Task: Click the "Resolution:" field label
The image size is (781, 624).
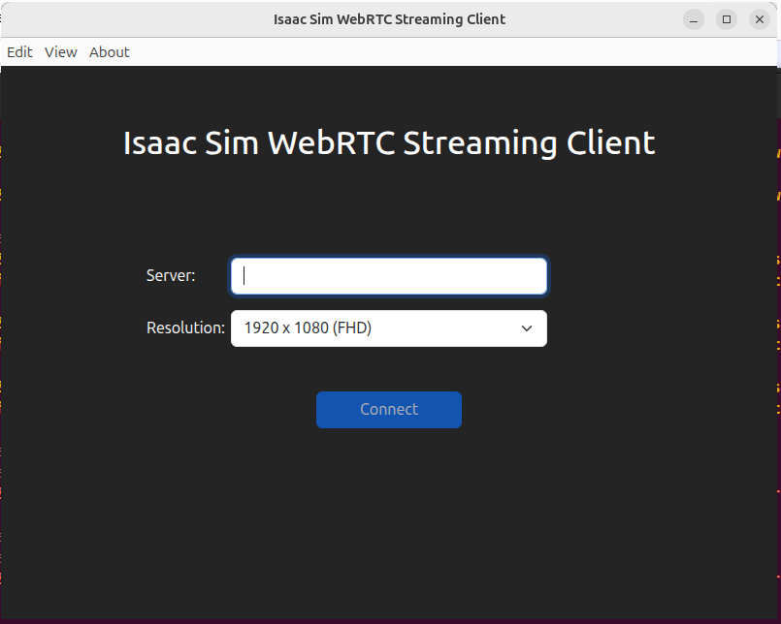Action: coord(185,328)
